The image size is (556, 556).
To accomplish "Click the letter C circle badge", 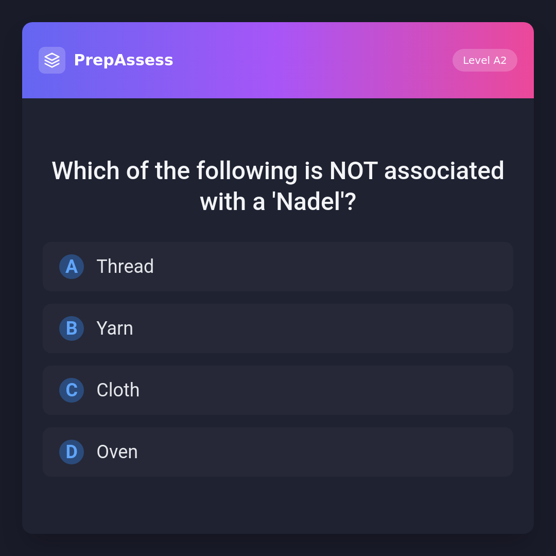I will [x=72, y=390].
